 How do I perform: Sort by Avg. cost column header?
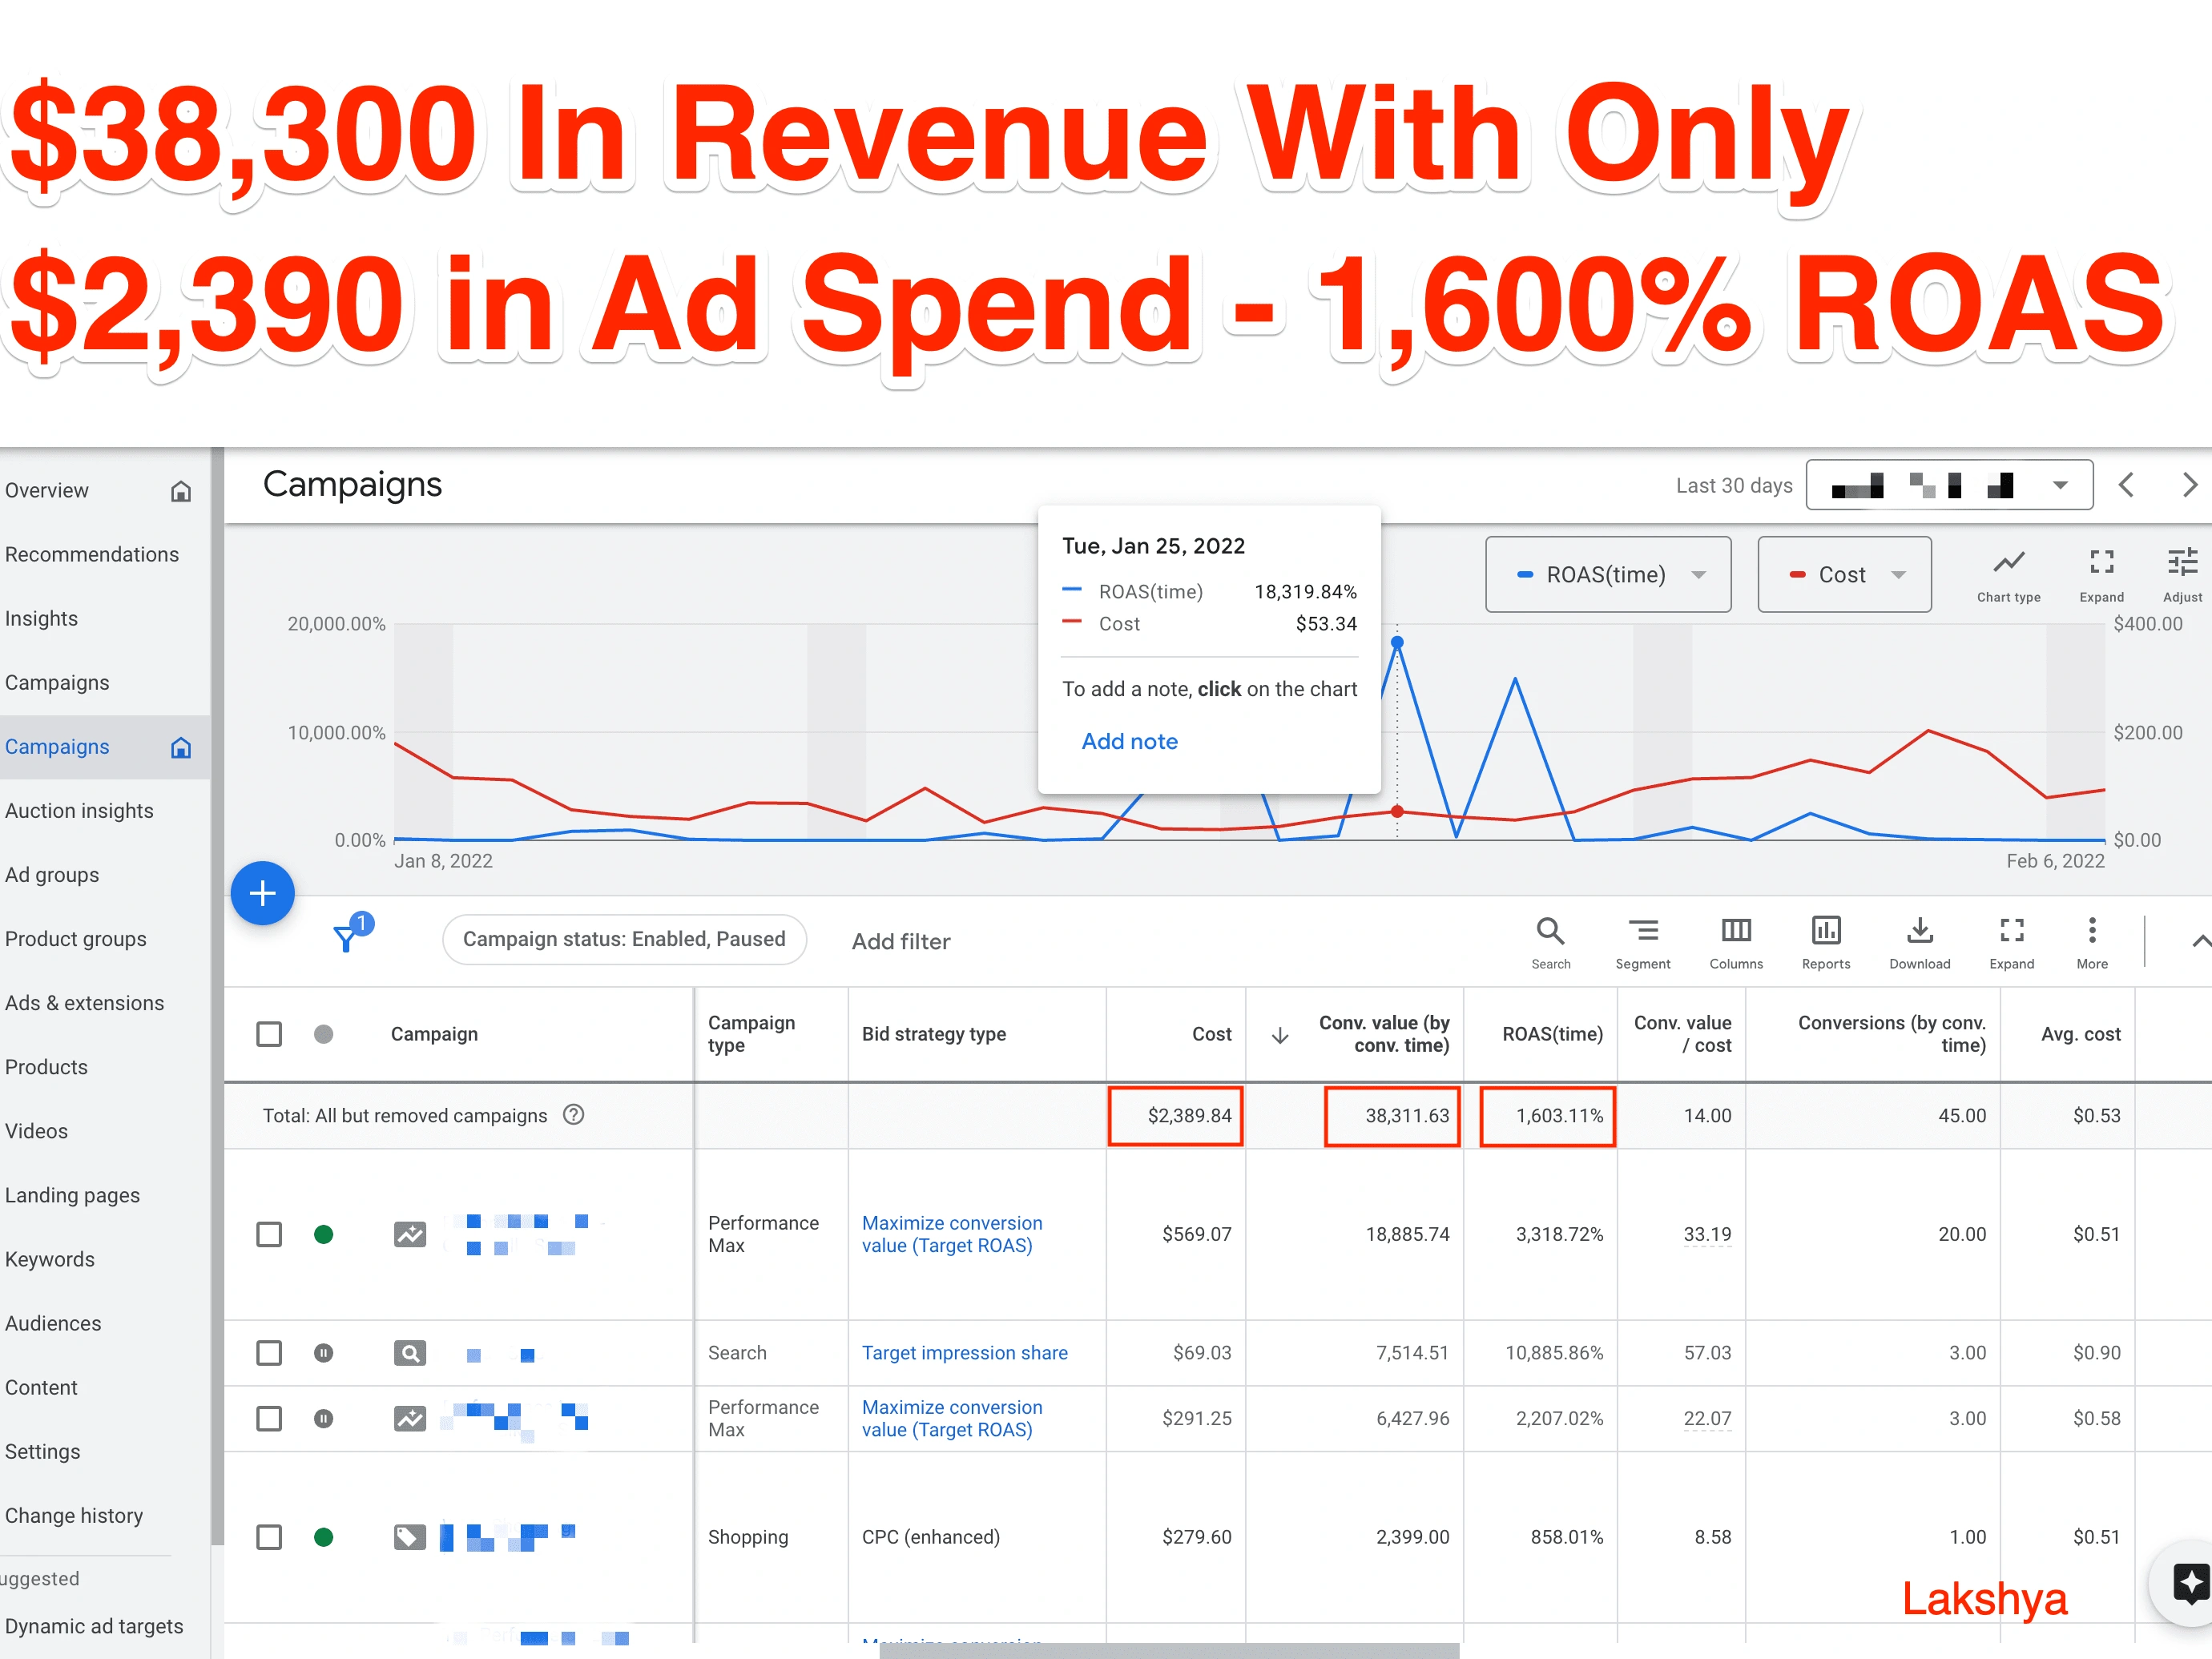[x=2080, y=1034]
